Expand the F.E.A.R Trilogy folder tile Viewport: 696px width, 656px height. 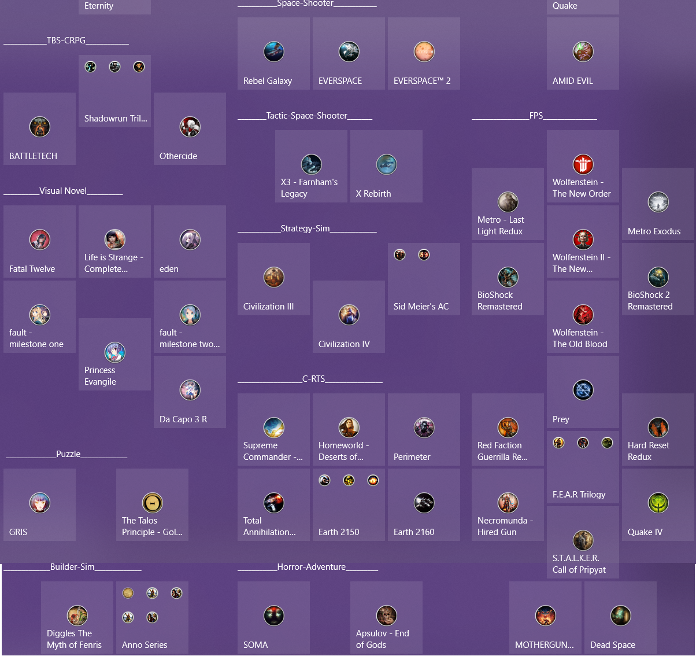pyautogui.click(x=583, y=467)
